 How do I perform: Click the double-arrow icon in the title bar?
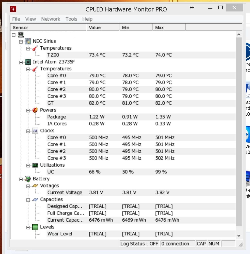(x=192, y=7)
